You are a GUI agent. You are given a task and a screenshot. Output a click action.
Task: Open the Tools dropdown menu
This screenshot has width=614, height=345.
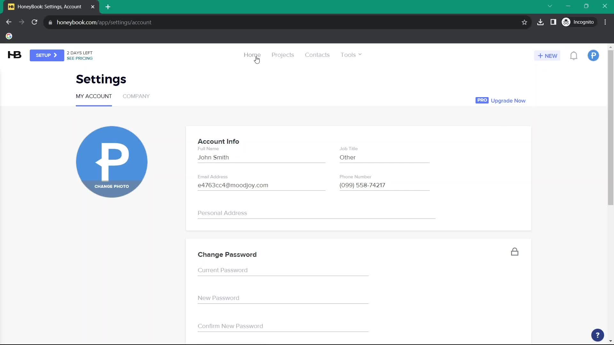tap(351, 55)
